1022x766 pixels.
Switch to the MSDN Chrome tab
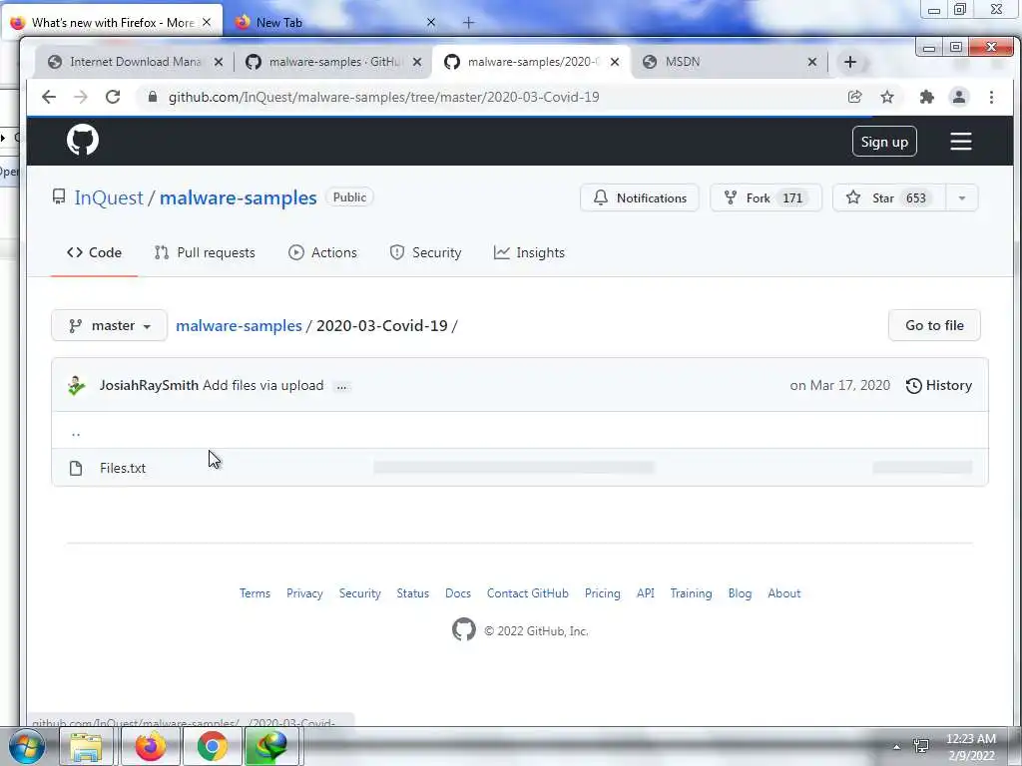pyautogui.click(x=727, y=62)
